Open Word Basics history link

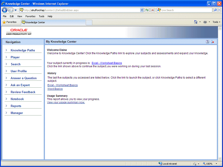(x=55, y=89)
